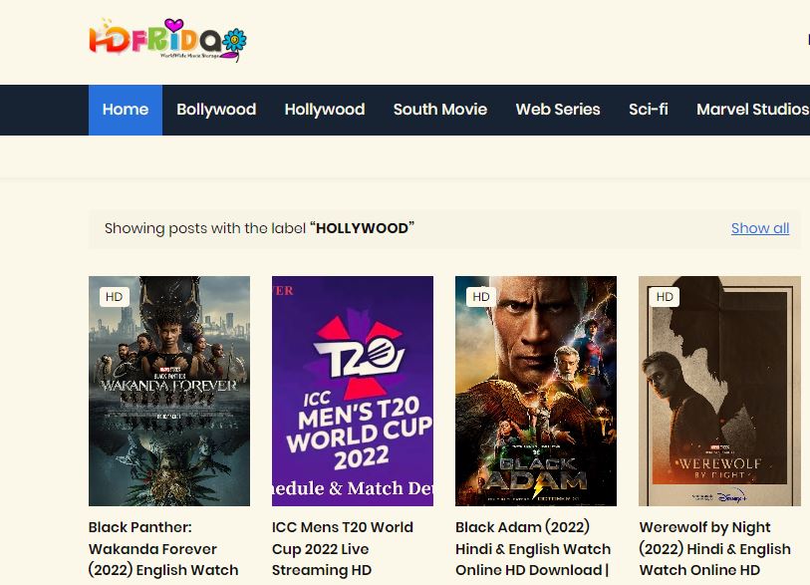
Task: Click the HD badge on Werewolf by Night poster
Action: pos(665,297)
